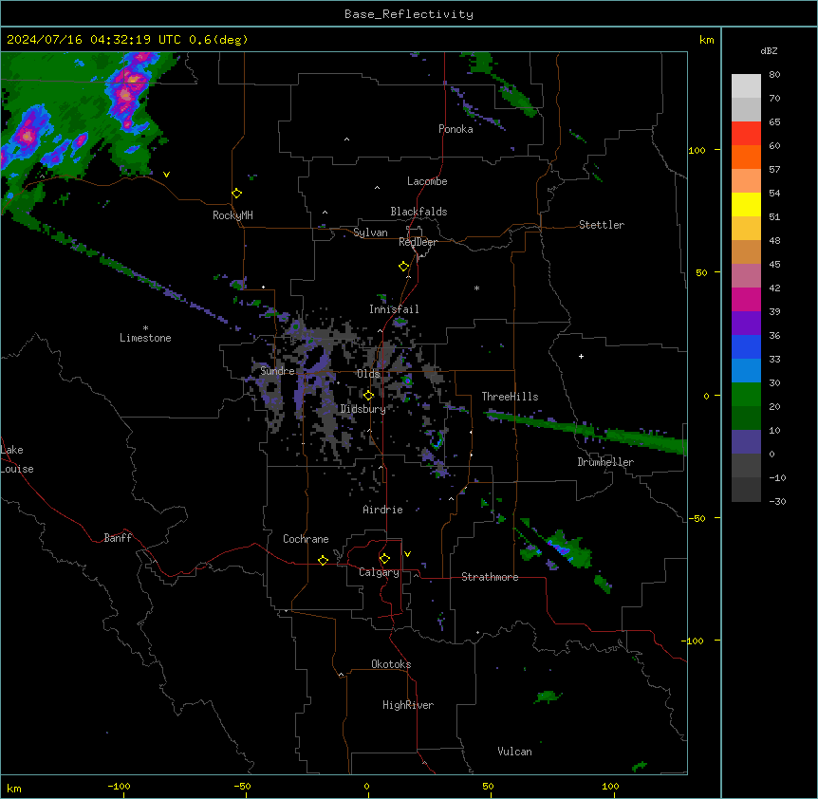Select the Innisfail label

coord(394,309)
